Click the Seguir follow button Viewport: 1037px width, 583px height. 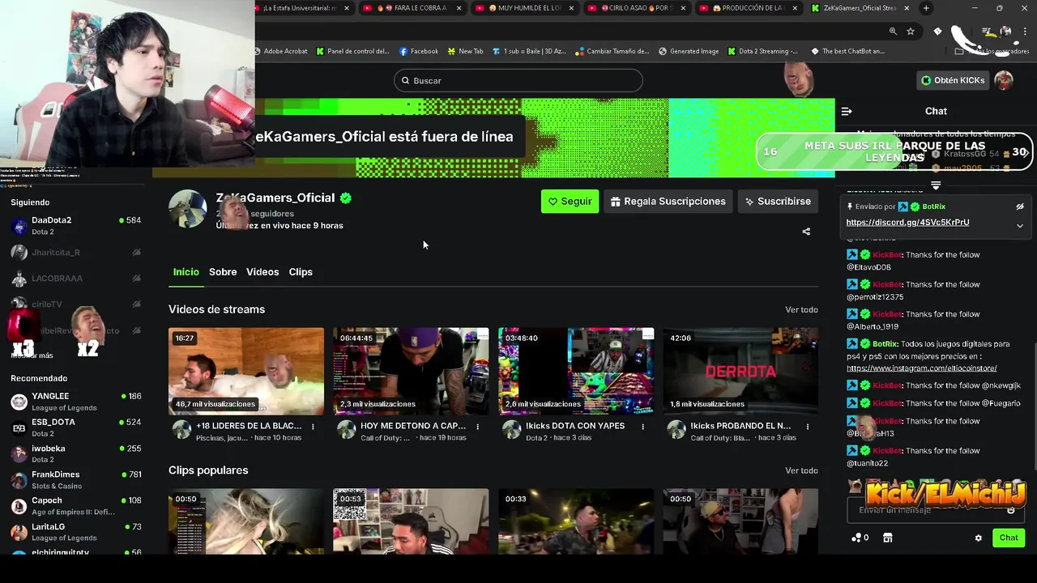pyautogui.click(x=570, y=202)
